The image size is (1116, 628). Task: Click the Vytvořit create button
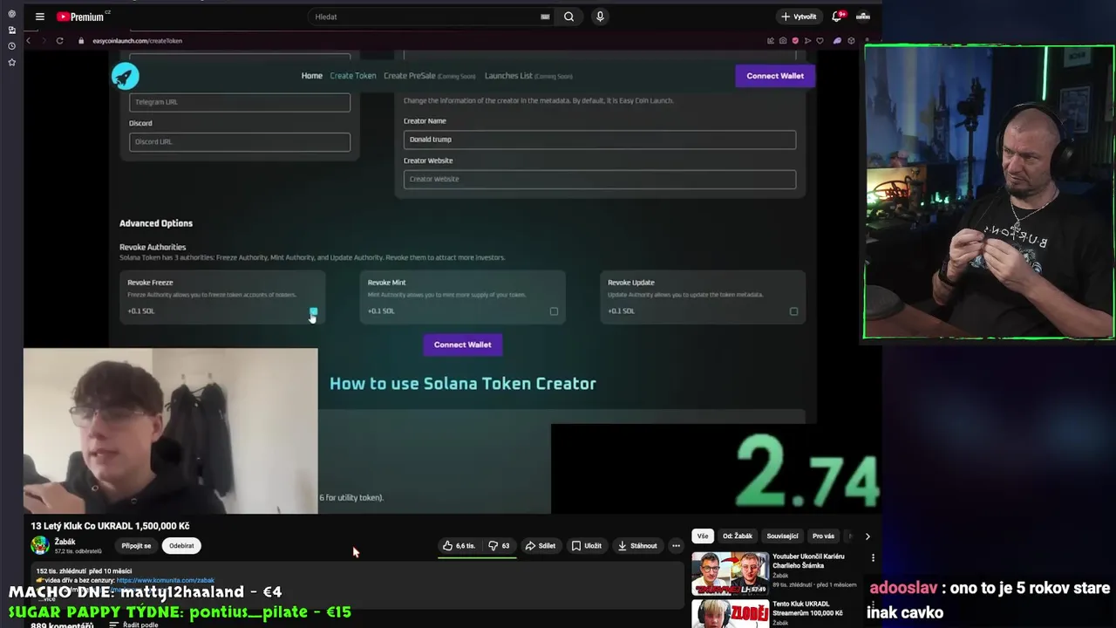(799, 17)
